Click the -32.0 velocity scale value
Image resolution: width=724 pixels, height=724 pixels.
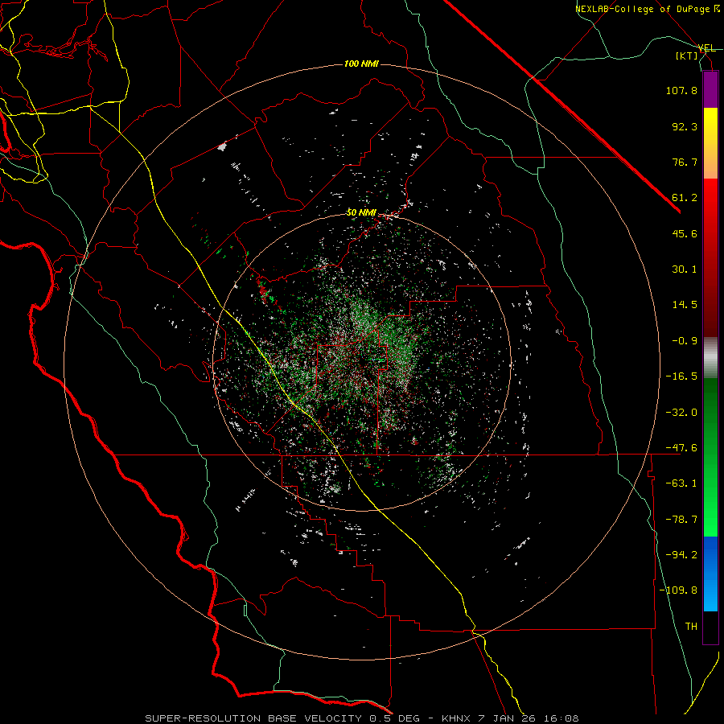681,413
